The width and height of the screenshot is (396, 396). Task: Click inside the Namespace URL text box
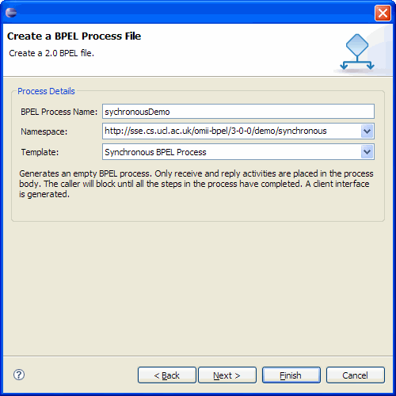pos(231,131)
